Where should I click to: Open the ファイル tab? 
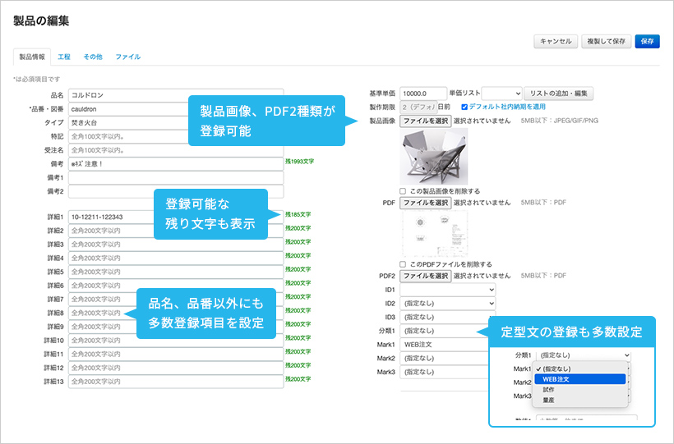tap(127, 57)
